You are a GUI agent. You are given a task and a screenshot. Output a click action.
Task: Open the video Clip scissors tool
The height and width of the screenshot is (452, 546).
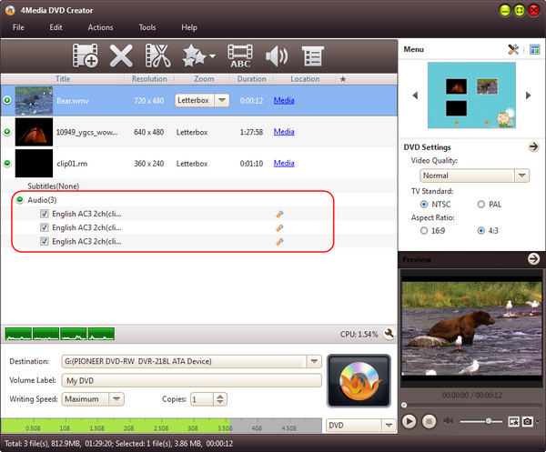click(157, 56)
